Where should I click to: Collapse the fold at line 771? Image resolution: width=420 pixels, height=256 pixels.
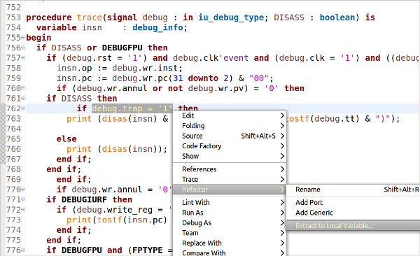[x=23, y=199]
